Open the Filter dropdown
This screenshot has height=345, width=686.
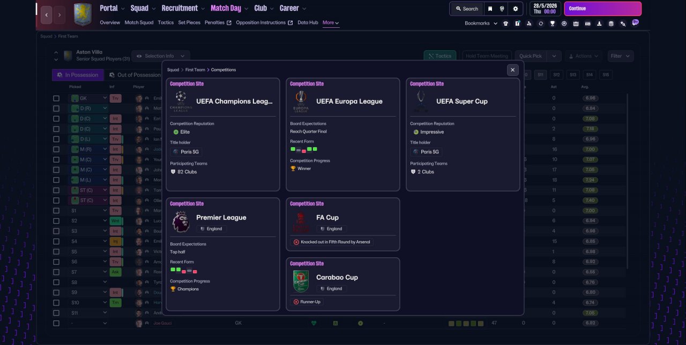(621, 56)
